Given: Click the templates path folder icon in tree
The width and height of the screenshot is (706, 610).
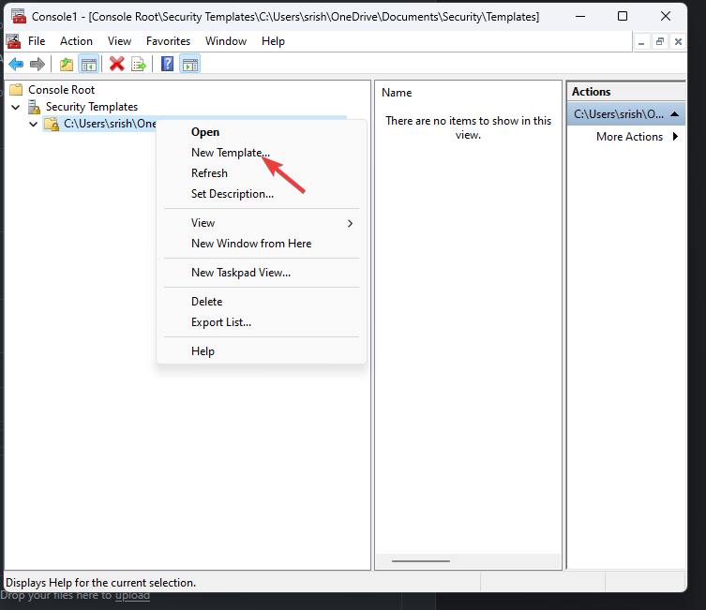Looking at the screenshot, I should point(52,124).
